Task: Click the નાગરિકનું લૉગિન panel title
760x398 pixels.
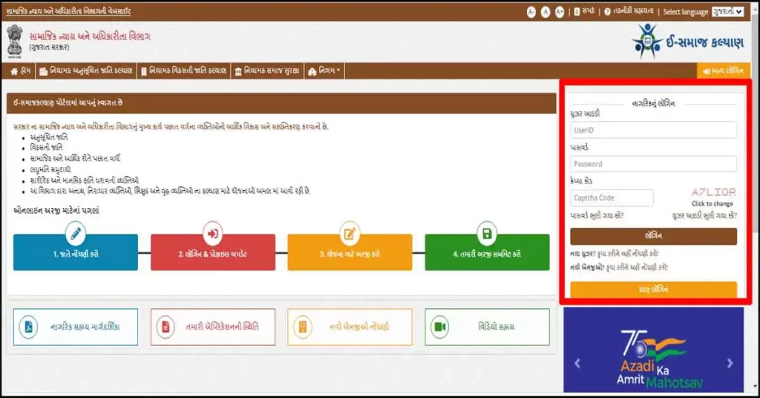Action: tap(653, 103)
